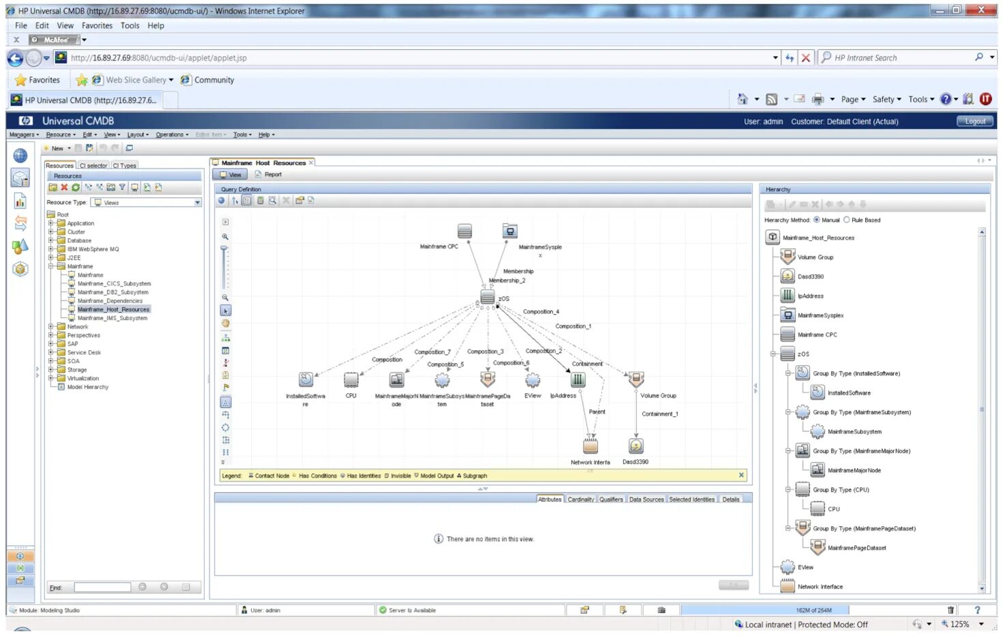Open the Operations menu
Image resolution: width=1003 pixels, height=636 pixels.
[172, 134]
